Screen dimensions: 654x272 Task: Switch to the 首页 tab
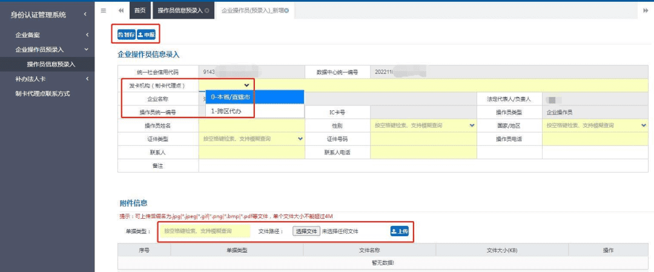click(x=140, y=11)
